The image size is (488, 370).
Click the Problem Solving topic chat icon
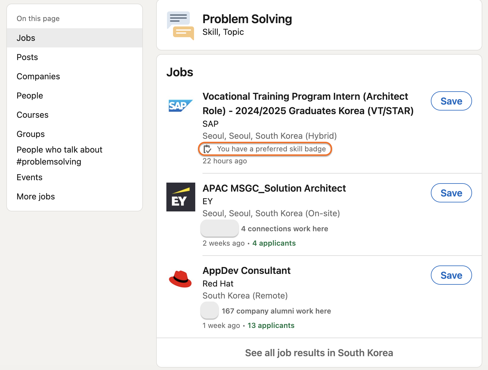pyautogui.click(x=181, y=26)
